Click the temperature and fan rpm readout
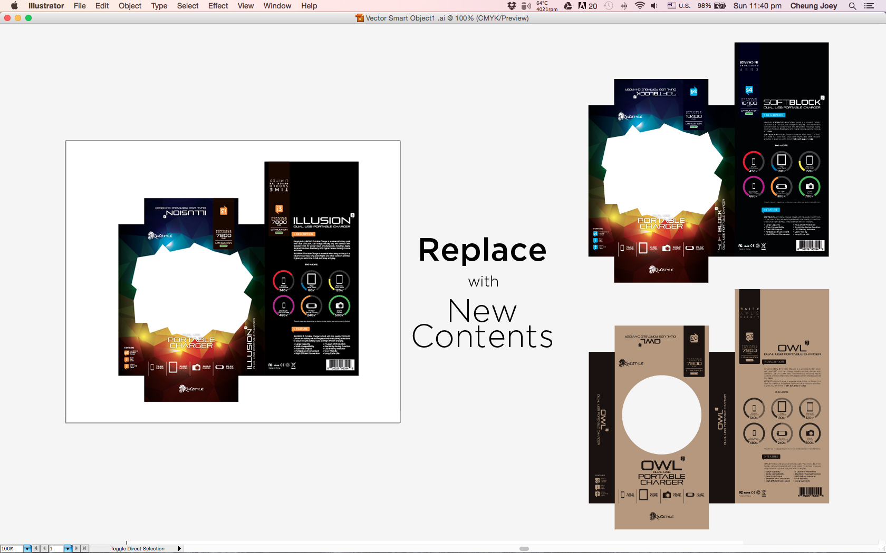886x553 pixels. click(547, 6)
